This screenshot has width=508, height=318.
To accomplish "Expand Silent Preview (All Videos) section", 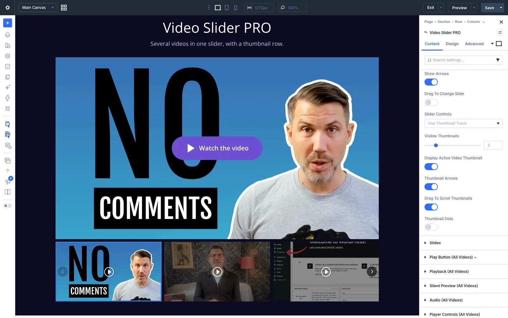I will click(x=464, y=286).
